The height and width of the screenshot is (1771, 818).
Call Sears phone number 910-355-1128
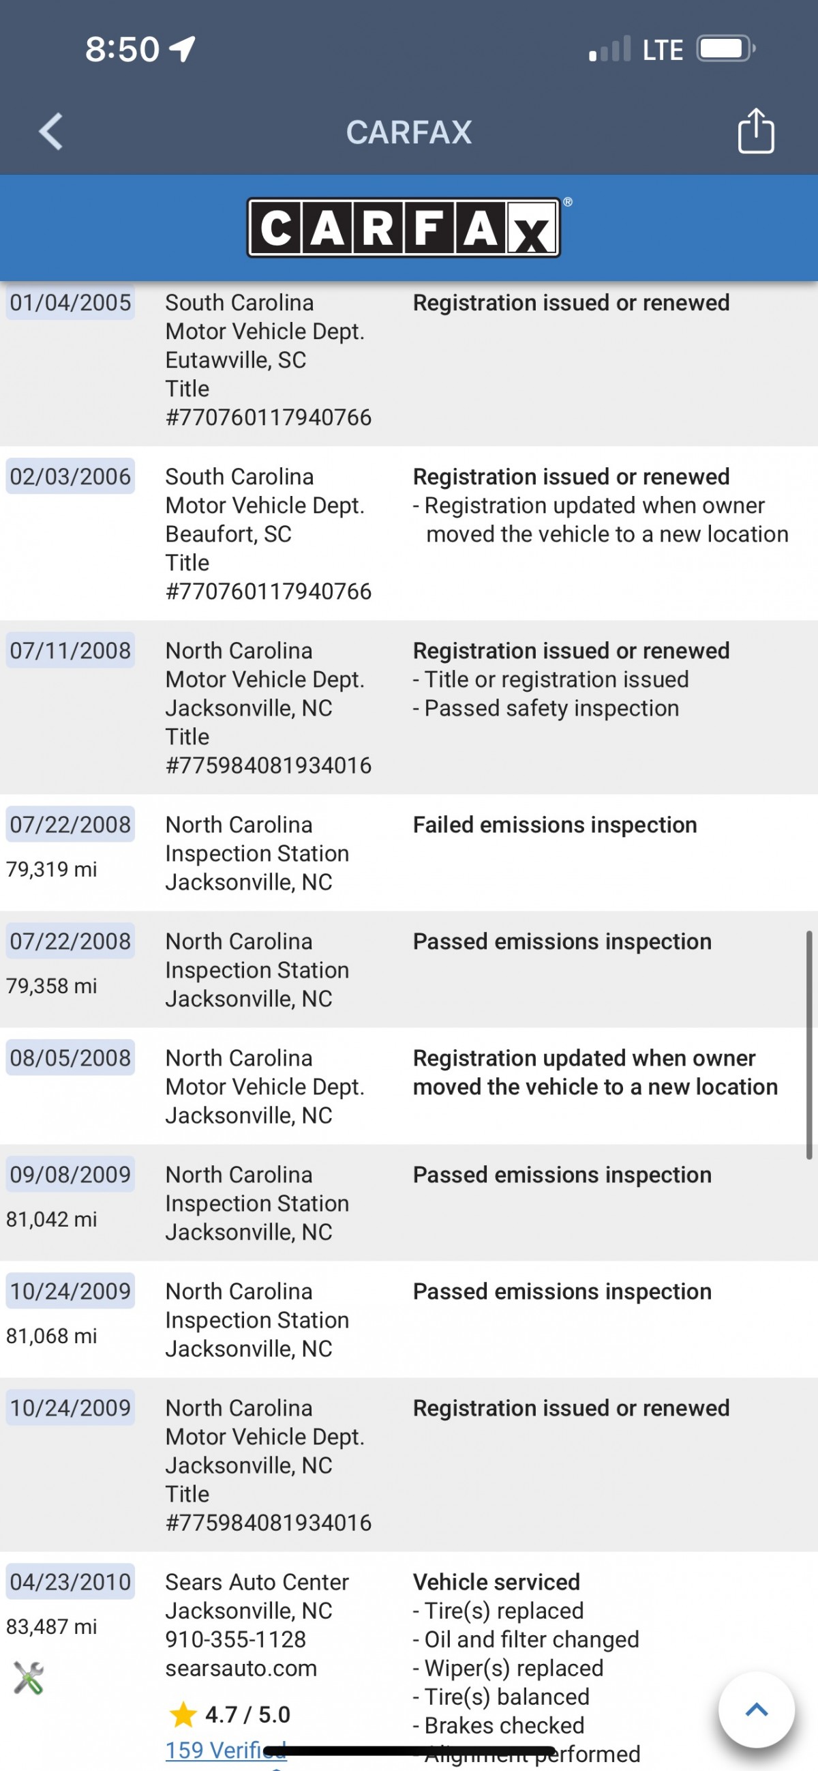tap(236, 1639)
